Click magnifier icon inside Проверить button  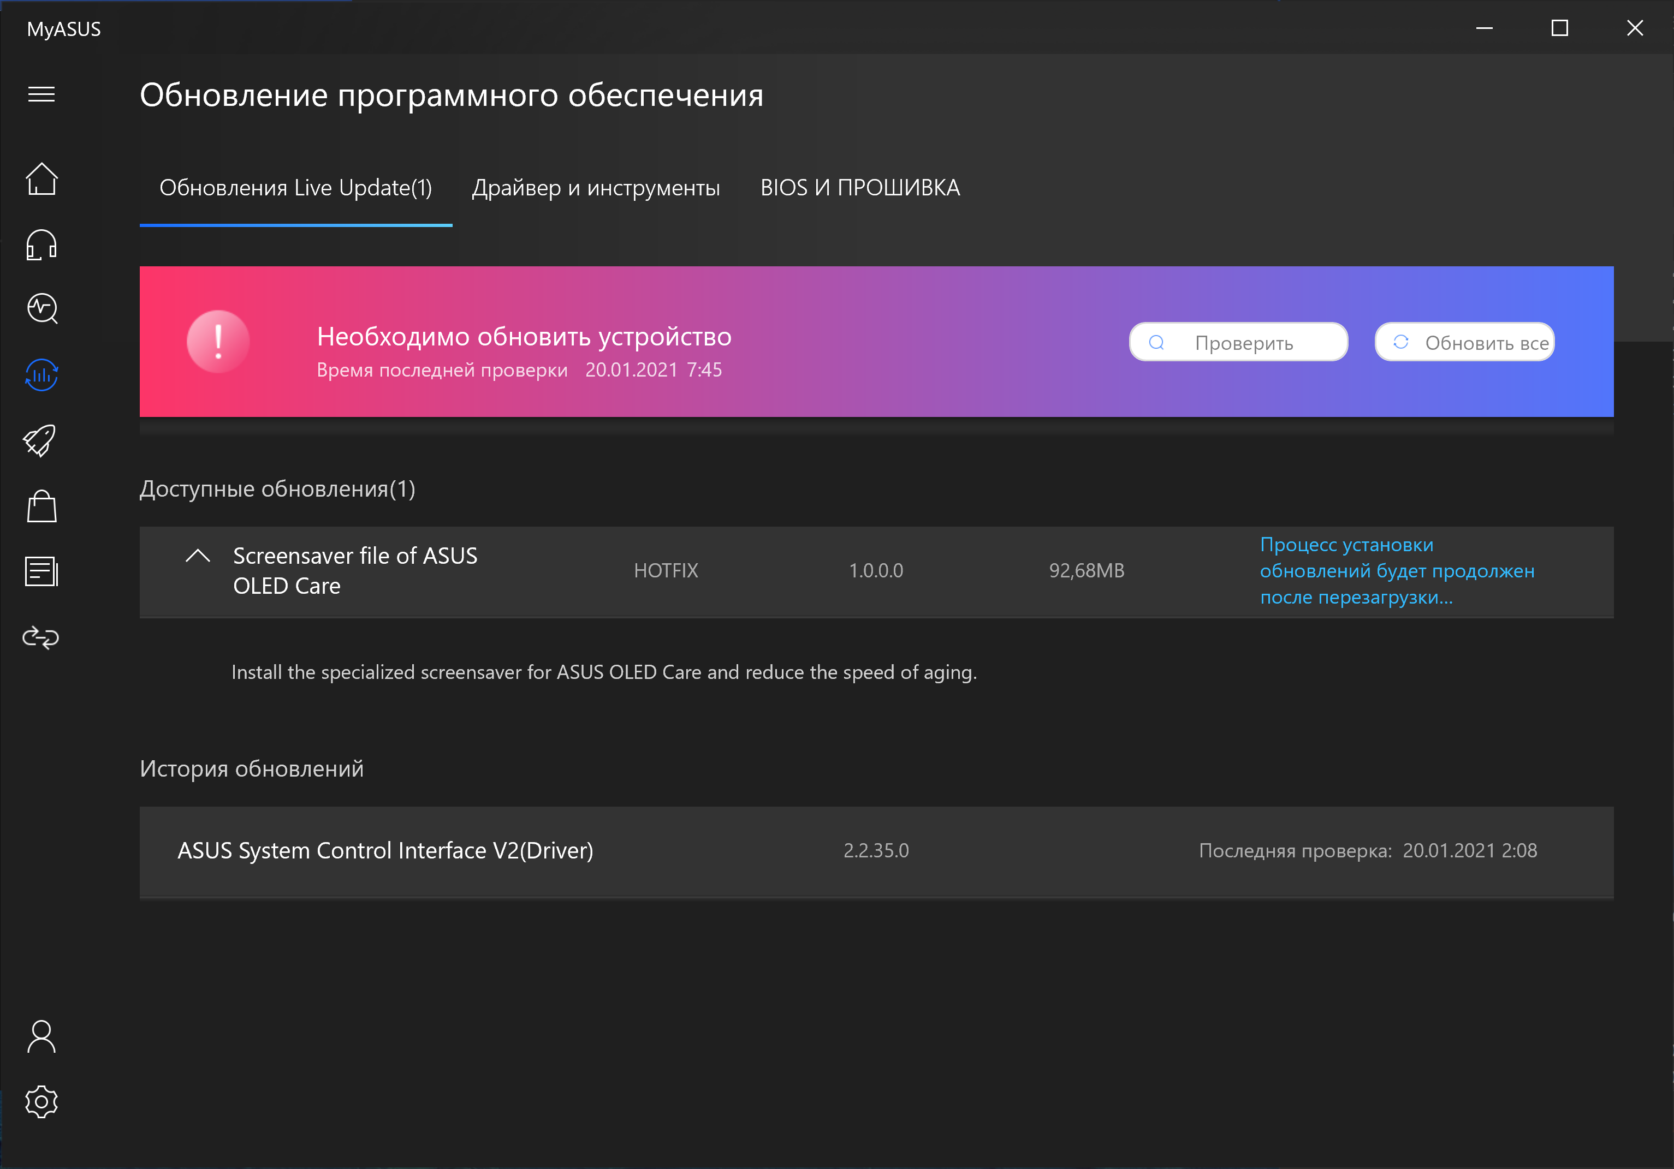(1156, 343)
